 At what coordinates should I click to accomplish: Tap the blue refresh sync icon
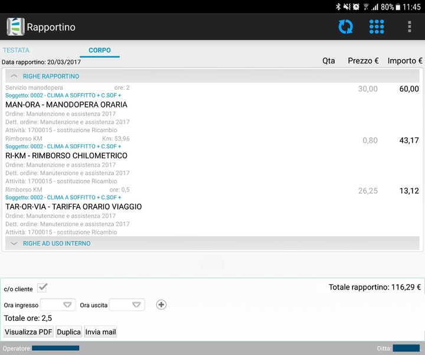345,27
